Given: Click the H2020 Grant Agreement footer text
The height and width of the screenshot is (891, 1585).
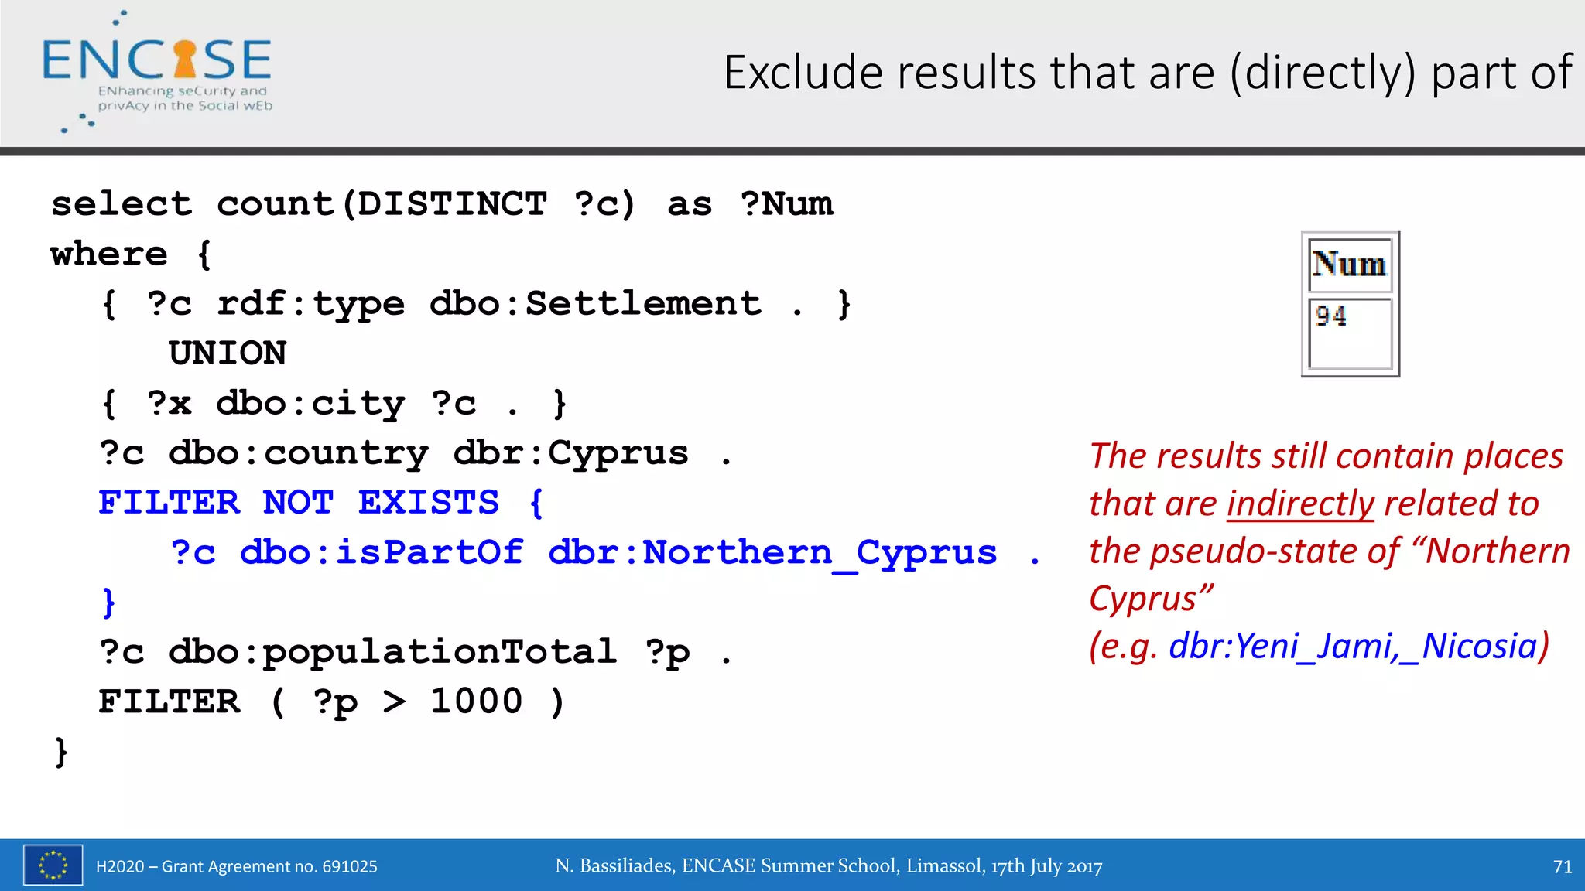Looking at the screenshot, I should point(237,866).
